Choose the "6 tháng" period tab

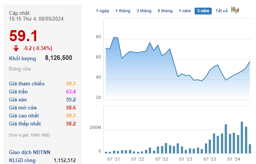pyautogui.click(x=165, y=11)
